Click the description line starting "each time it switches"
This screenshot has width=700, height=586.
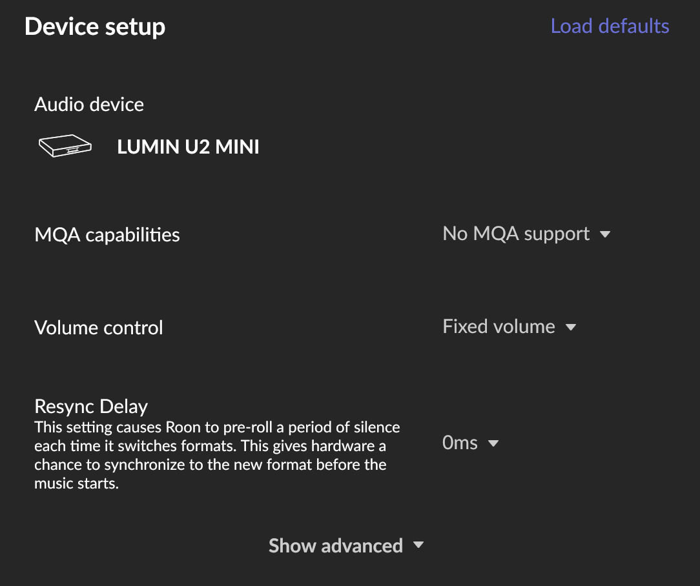210,446
